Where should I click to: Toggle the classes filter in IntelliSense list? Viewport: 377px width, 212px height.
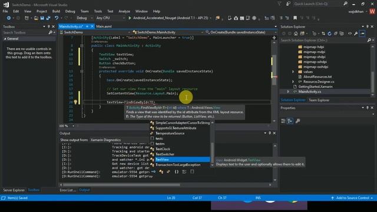(x=161, y=171)
